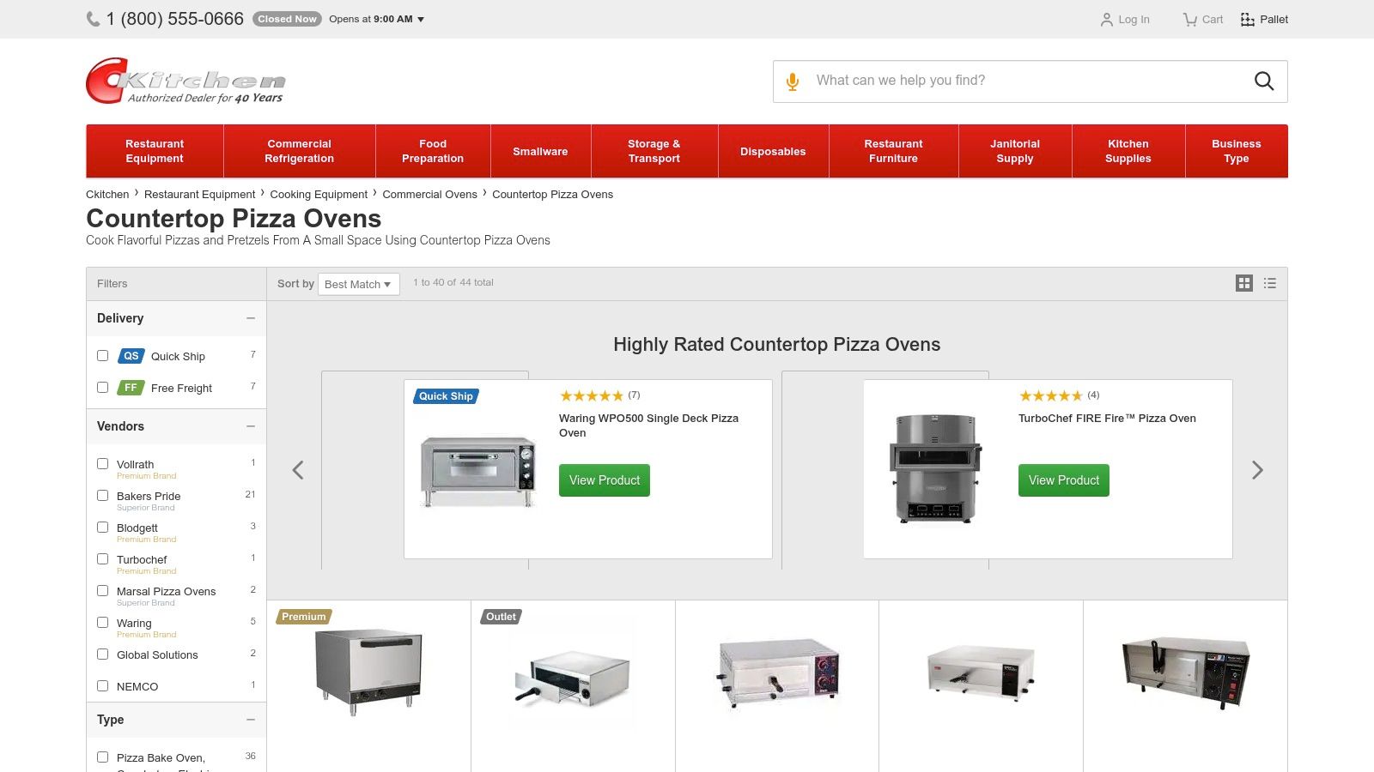This screenshot has width=1374, height=772.
Task: Switch to grid view layout icon
Action: 1243,283
